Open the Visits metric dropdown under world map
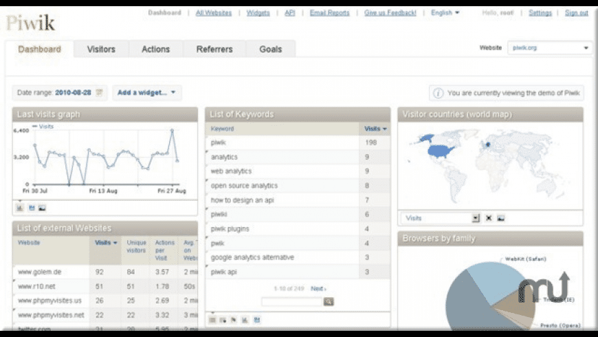Viewport: 598px width, 337px height. [441, 218]
